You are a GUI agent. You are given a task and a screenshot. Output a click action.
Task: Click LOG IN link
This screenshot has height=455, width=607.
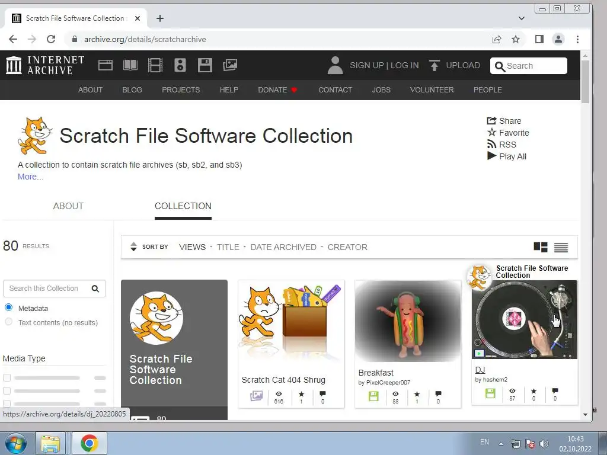pos(404,65)
